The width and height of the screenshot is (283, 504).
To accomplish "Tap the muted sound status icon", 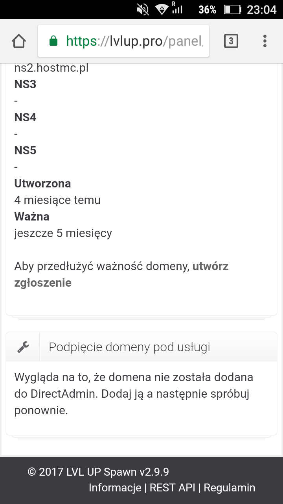I will [x=143, y=9].
